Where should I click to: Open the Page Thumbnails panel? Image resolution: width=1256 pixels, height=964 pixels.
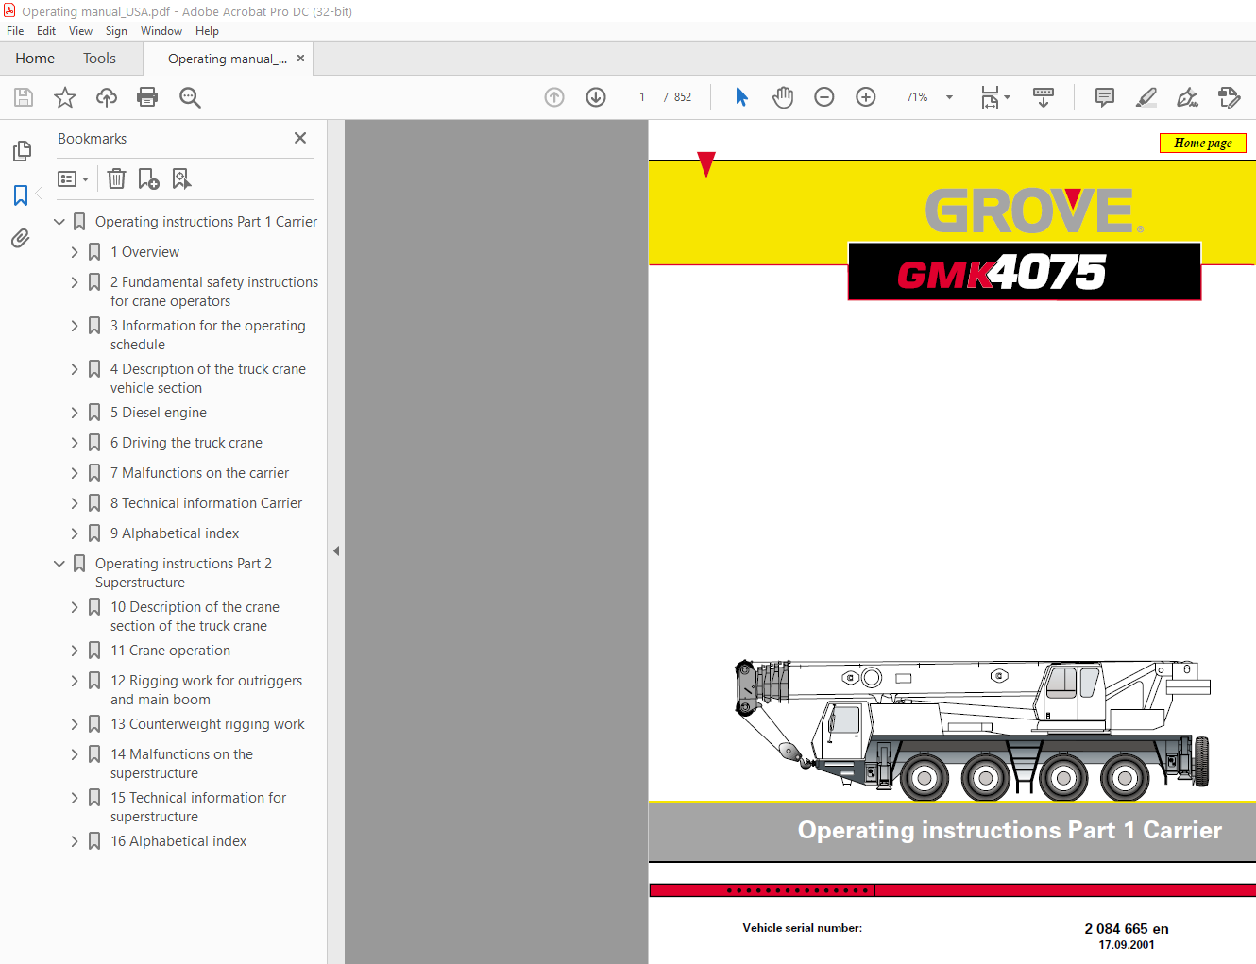pos(21,151)
